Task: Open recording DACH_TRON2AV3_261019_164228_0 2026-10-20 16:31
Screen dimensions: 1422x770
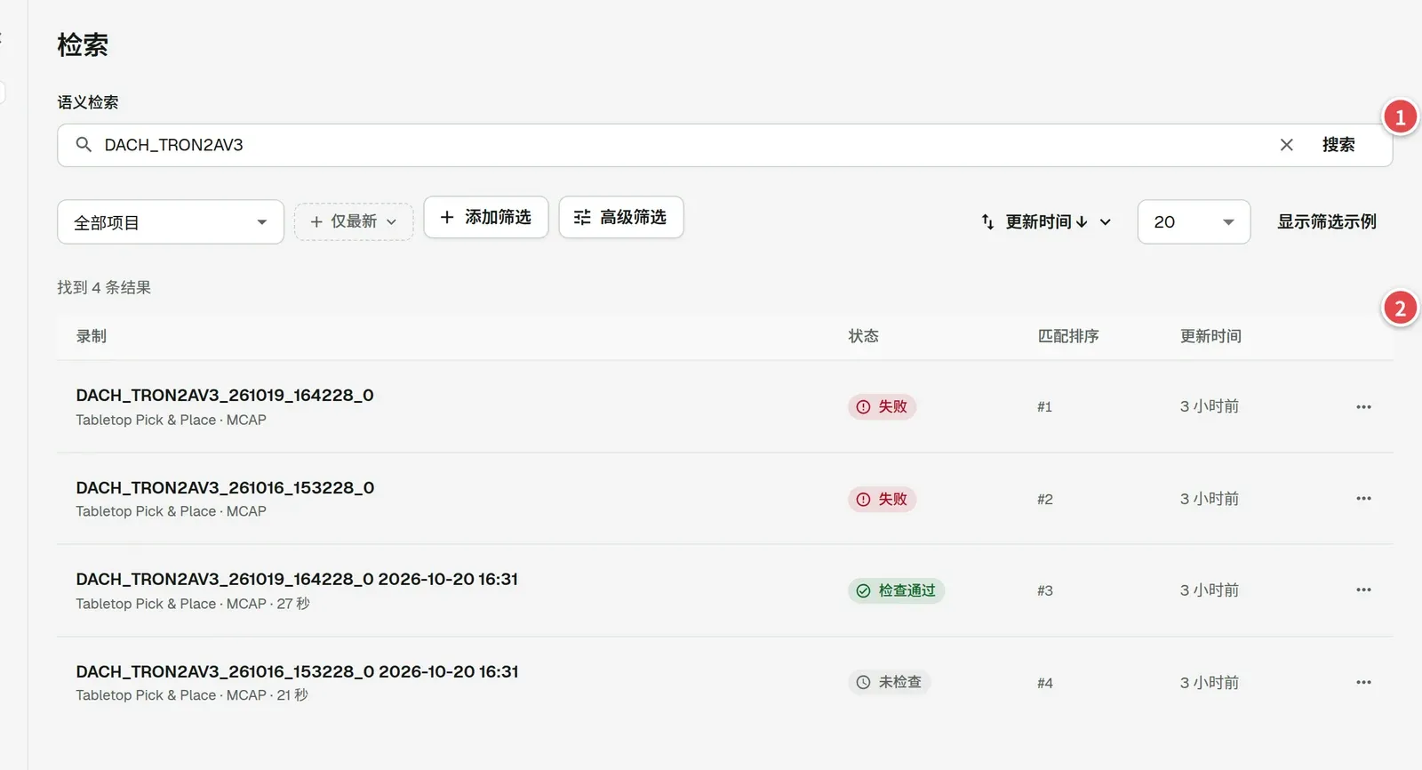Action: point(297,579)
